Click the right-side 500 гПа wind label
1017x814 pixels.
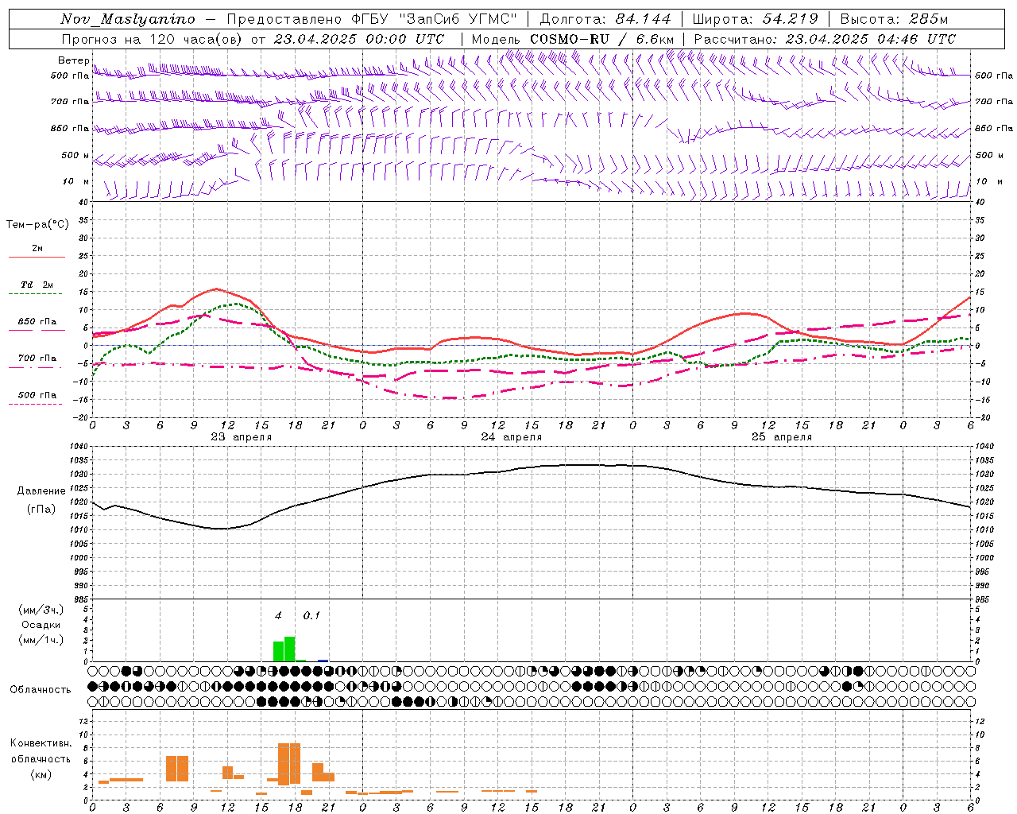(994, 76)
